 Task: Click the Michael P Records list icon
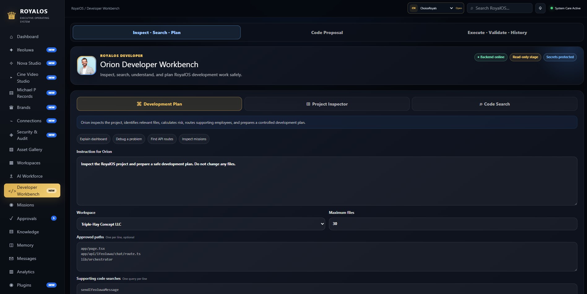coord(11,93)
